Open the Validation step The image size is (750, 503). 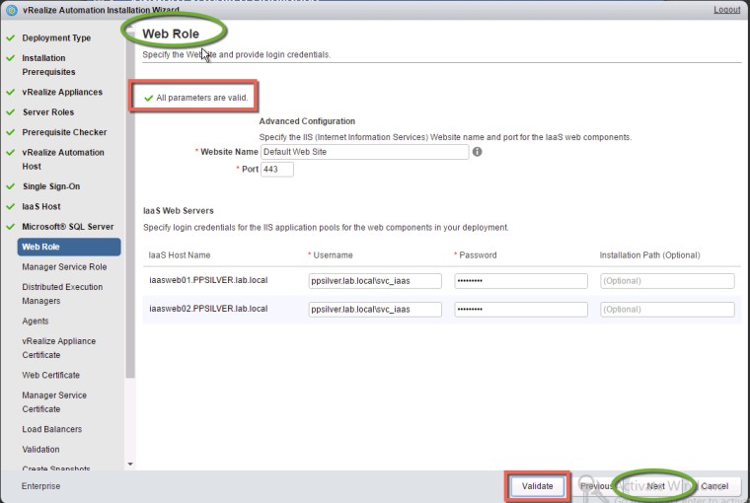pyautogui.click(x=40, y=449)
